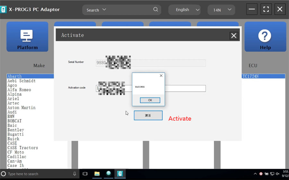Close the success message box
This screenshot has height=180, width=289.
pos(161,76)
